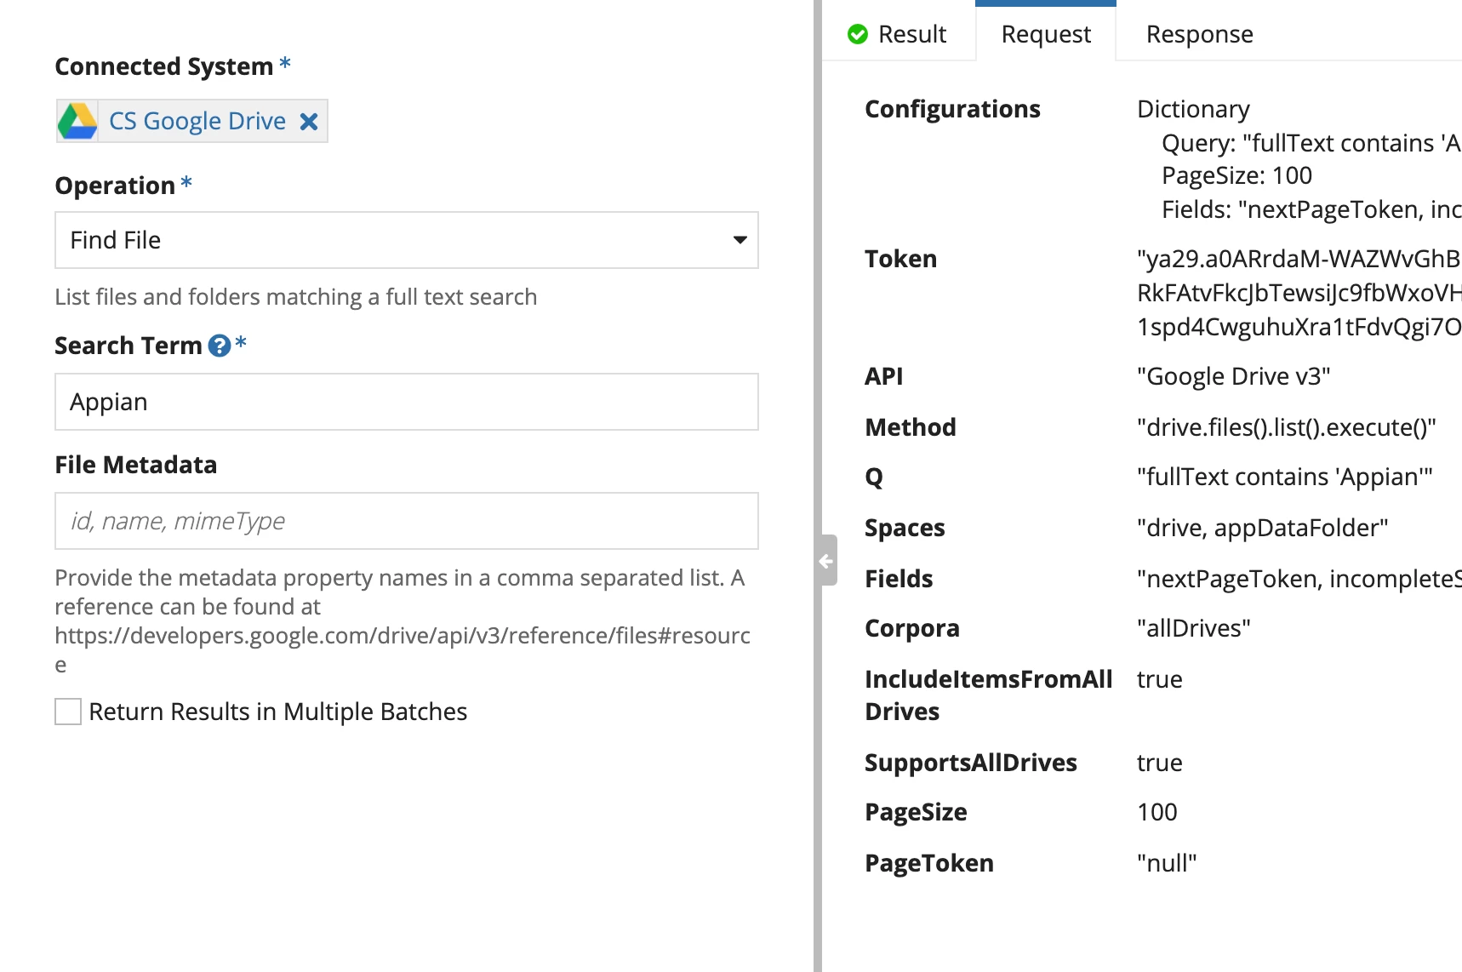Click the PageSize value 100

pyautogui.click(x=1156, y=812)
